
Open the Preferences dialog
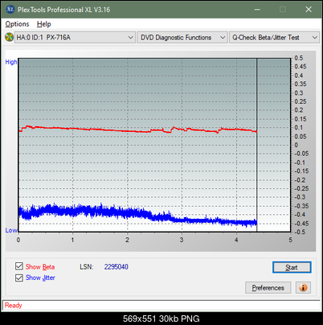tap(268, 288)
